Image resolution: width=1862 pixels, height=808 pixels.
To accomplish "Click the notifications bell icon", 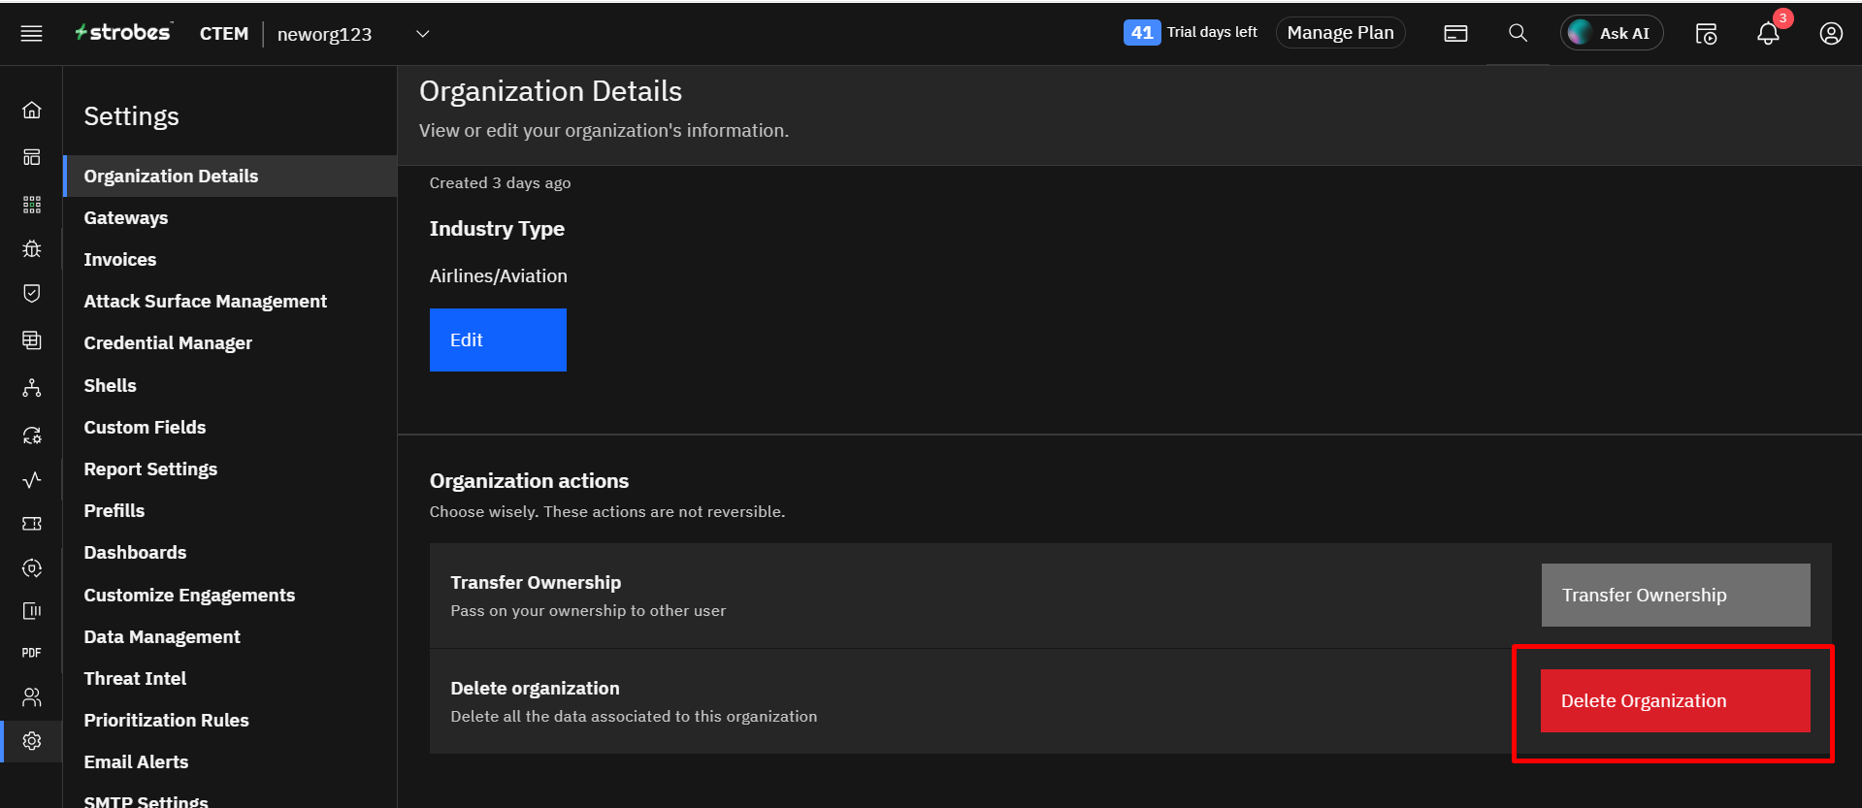I will click(1768, 34).
